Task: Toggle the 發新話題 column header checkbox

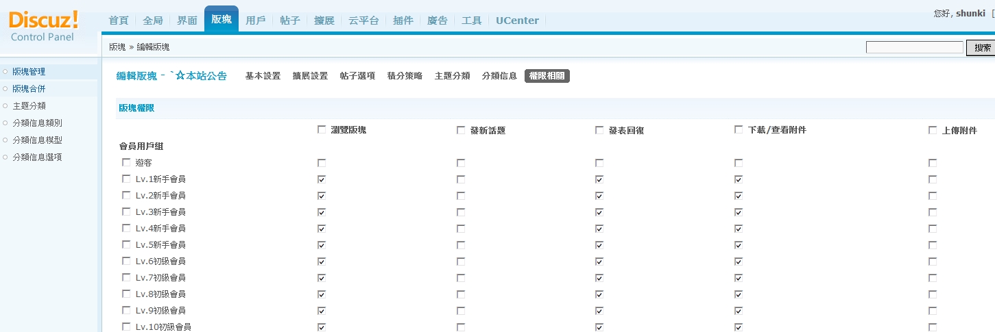Action: [x=461, y=130]
